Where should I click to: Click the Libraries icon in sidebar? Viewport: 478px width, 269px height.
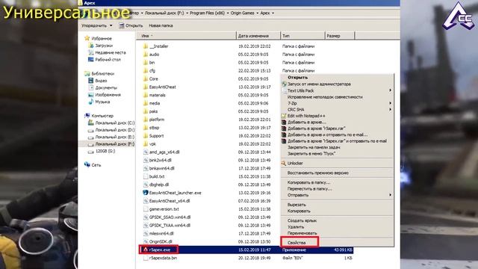pyautogui.click(x=87, y=73)
